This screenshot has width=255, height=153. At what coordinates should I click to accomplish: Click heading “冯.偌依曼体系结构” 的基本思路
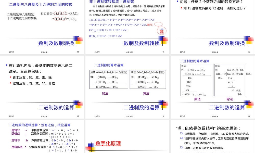[x=208, y=129]
